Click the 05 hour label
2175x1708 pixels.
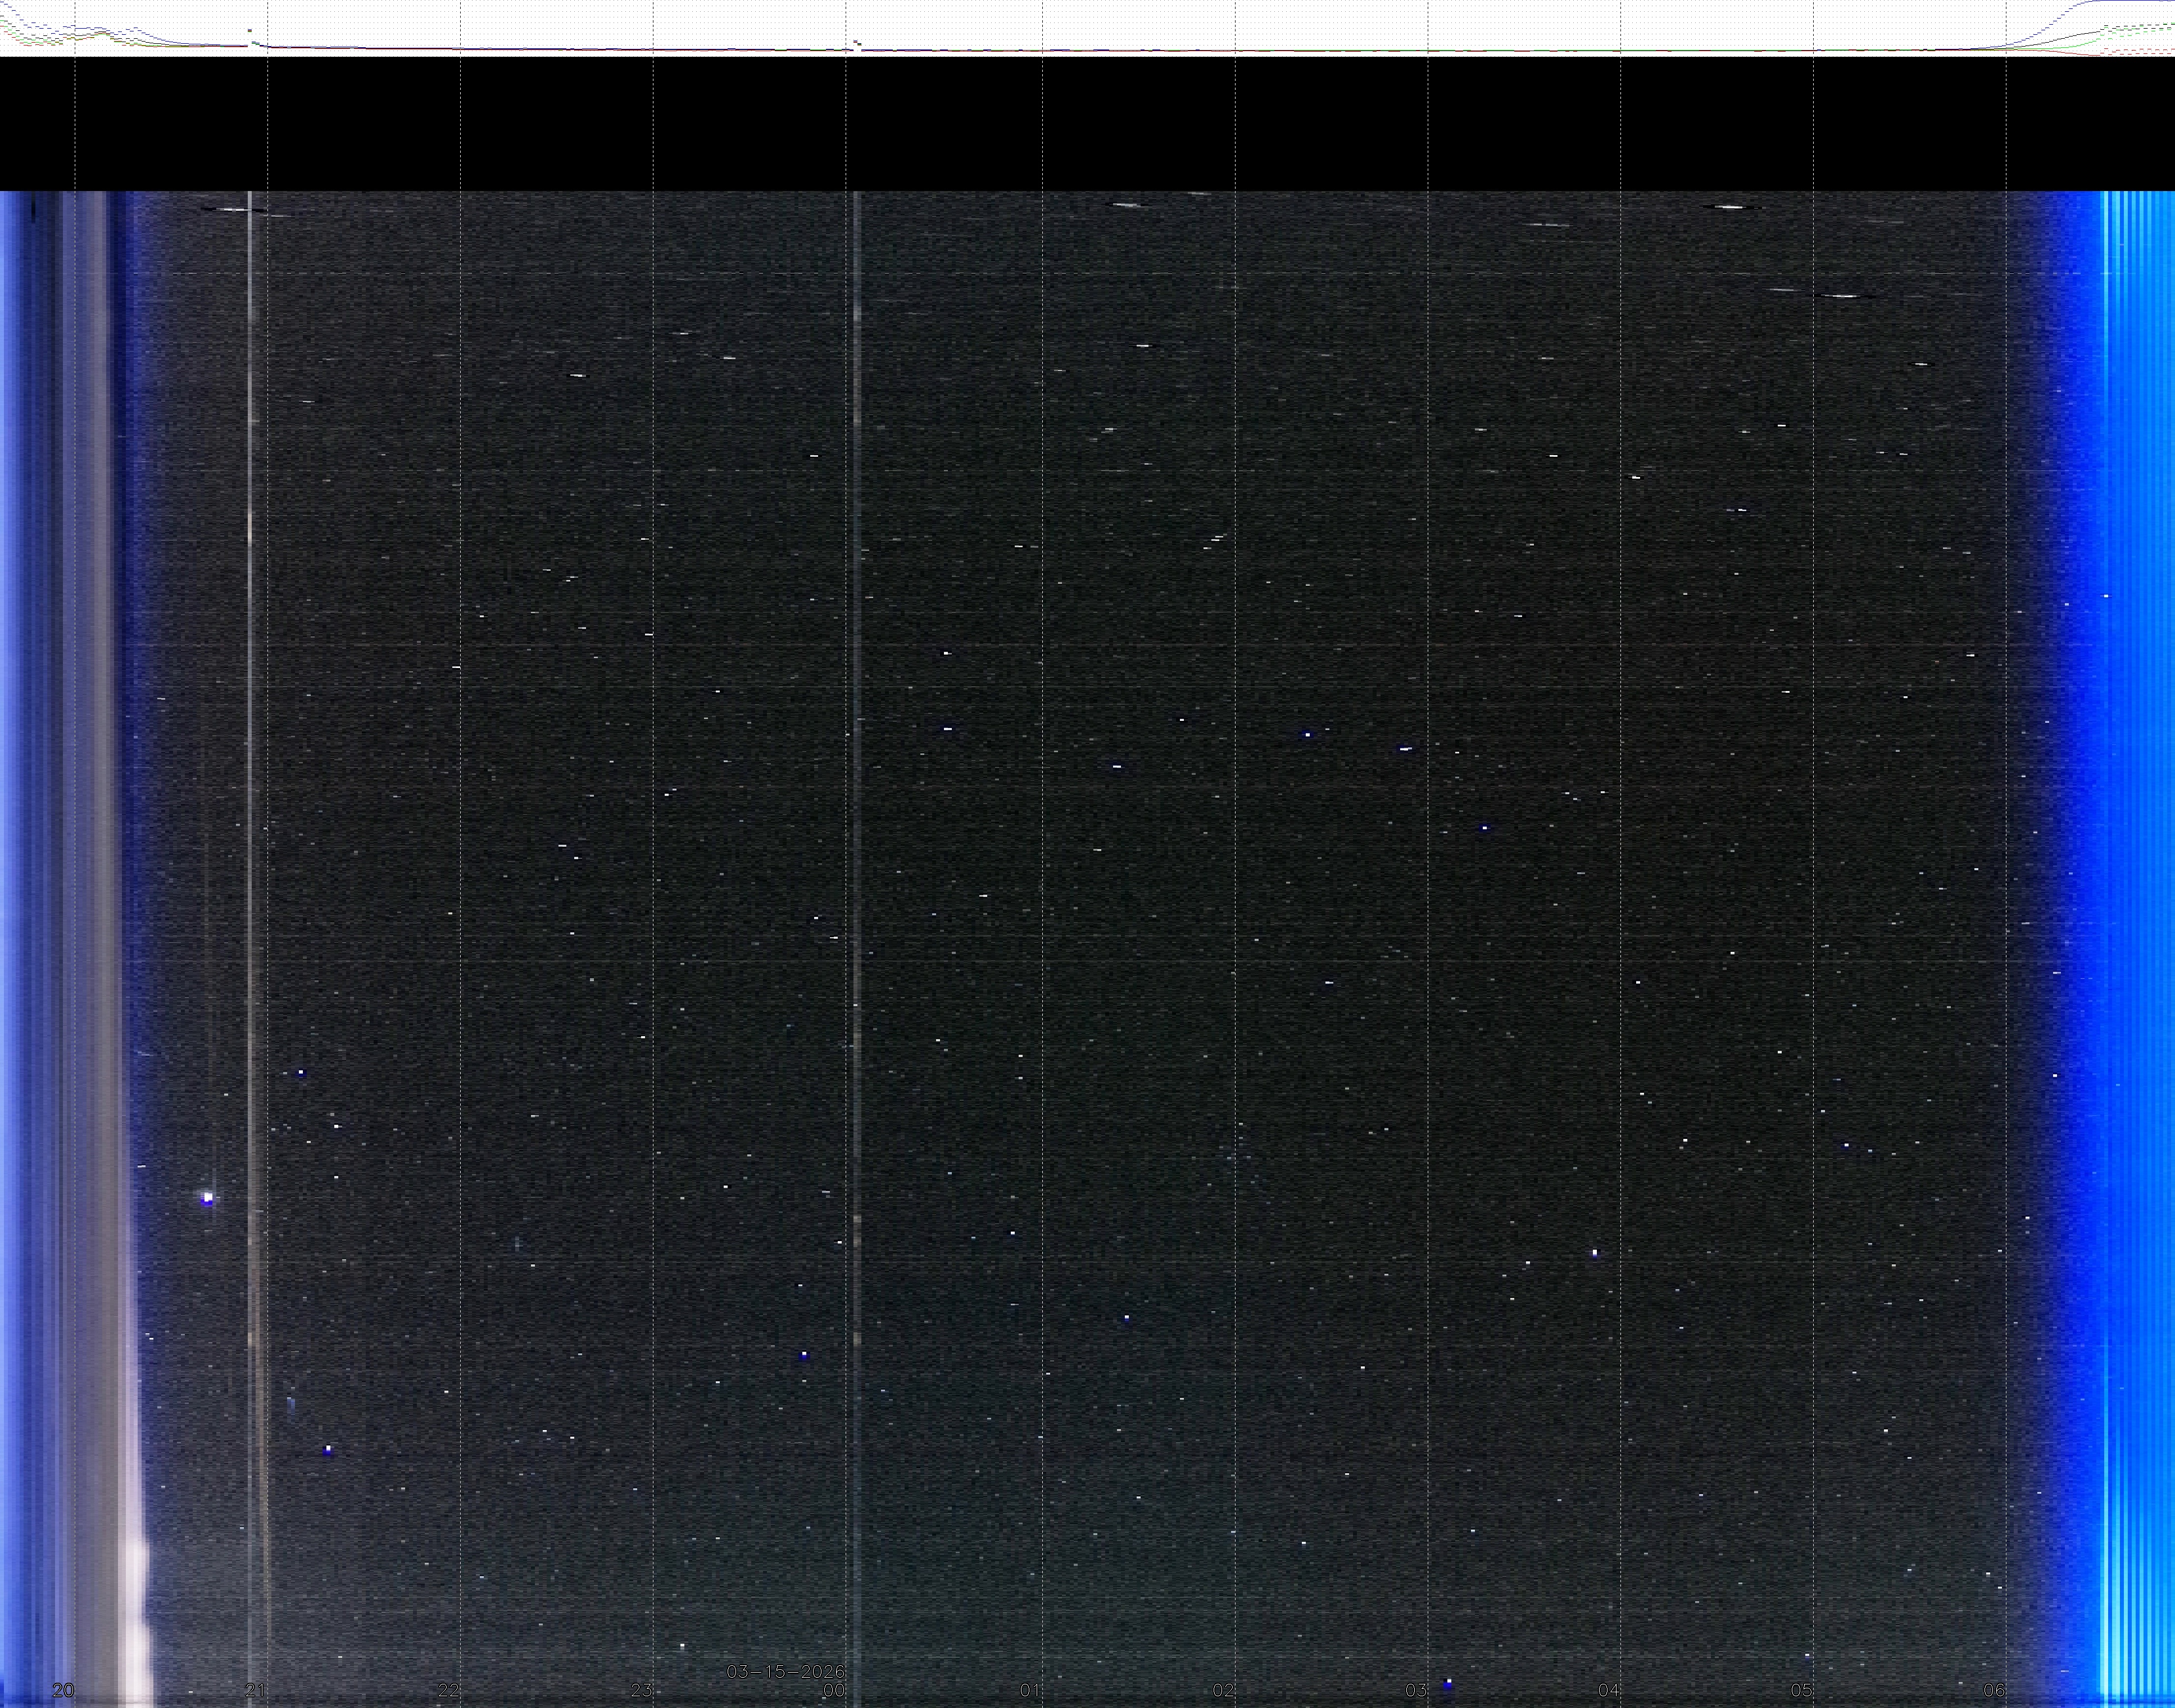pos(1801,1690)
